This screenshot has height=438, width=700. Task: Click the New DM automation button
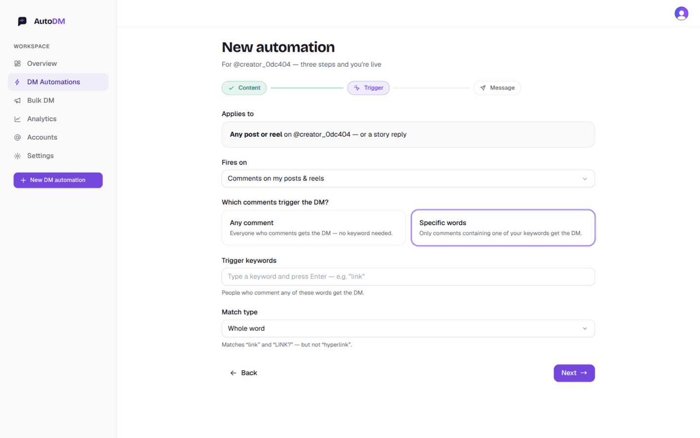[58, 180]
